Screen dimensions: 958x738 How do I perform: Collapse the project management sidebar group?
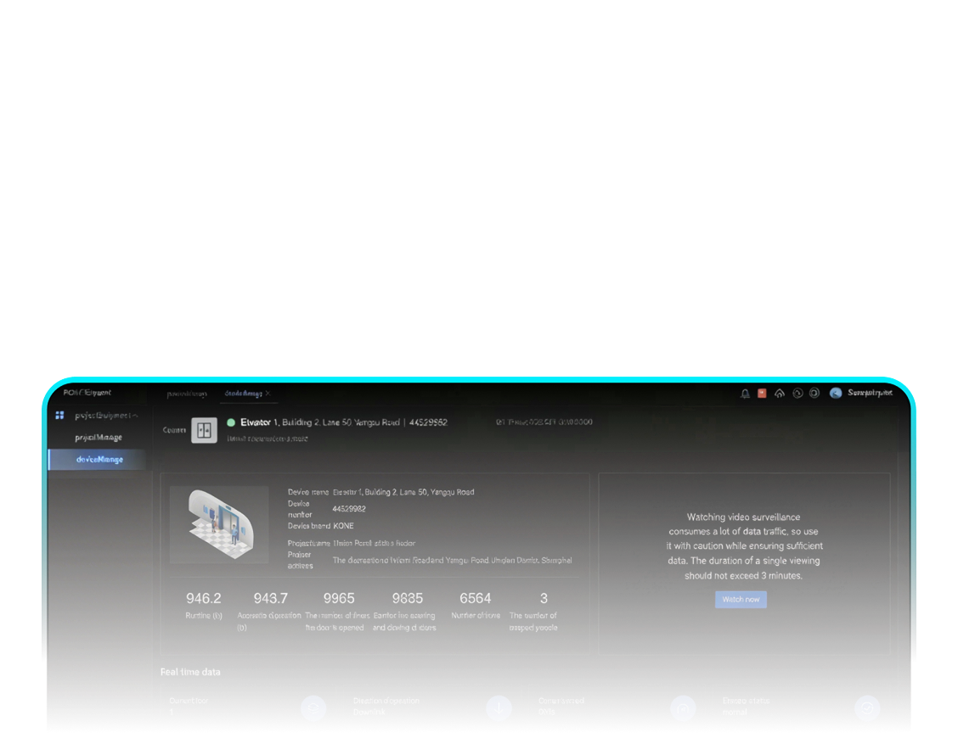tap(134, 416)
